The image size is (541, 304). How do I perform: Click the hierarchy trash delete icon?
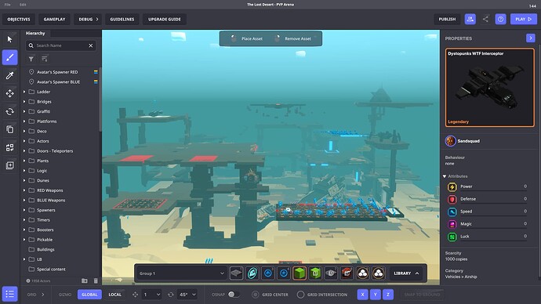[x=96, y=280]
